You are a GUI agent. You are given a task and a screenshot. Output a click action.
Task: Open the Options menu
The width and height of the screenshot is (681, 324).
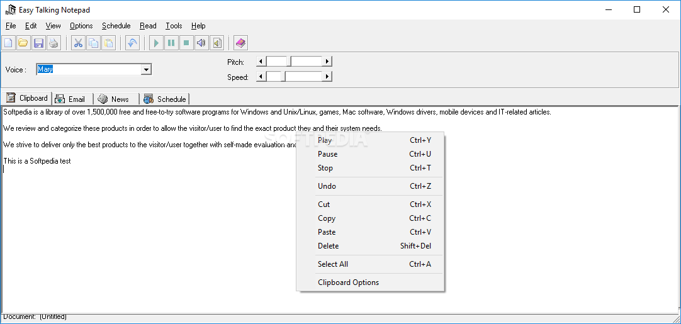point(81,26)
